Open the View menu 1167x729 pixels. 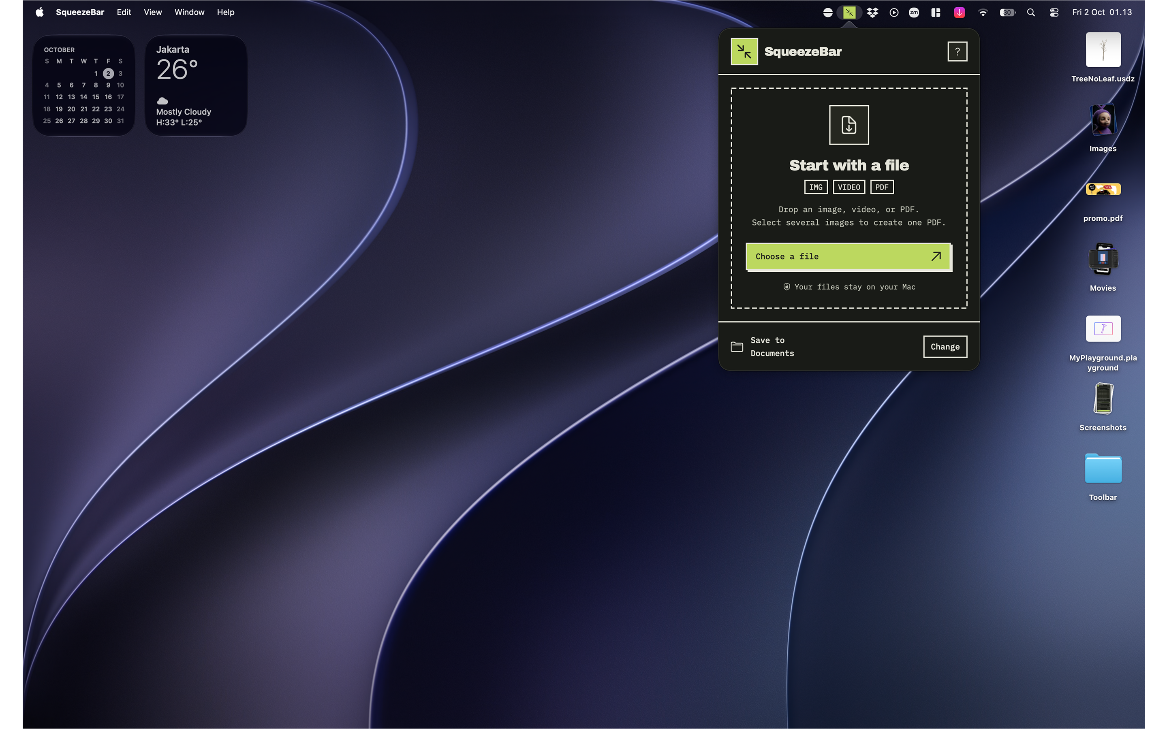tap(152, 12)
